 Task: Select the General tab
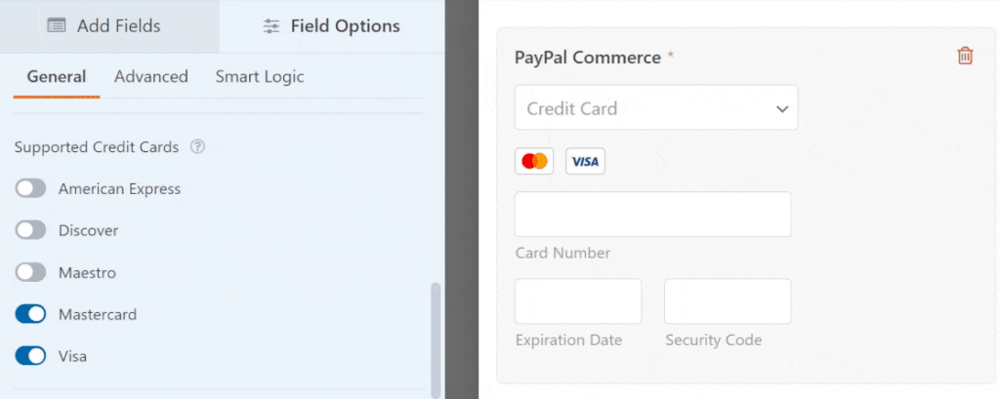(x=56, y=76)
